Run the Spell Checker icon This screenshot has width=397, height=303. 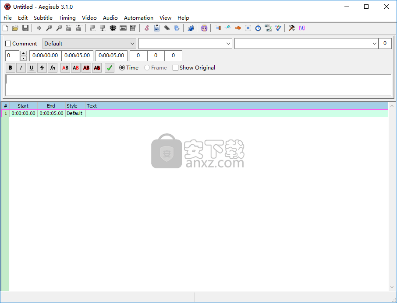coord(278,28)
